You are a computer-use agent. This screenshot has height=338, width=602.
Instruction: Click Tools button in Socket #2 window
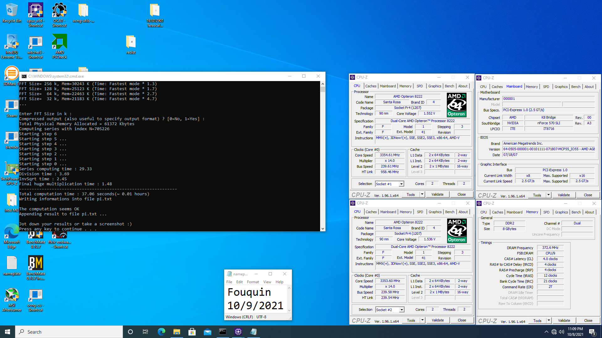click(411, 320)
